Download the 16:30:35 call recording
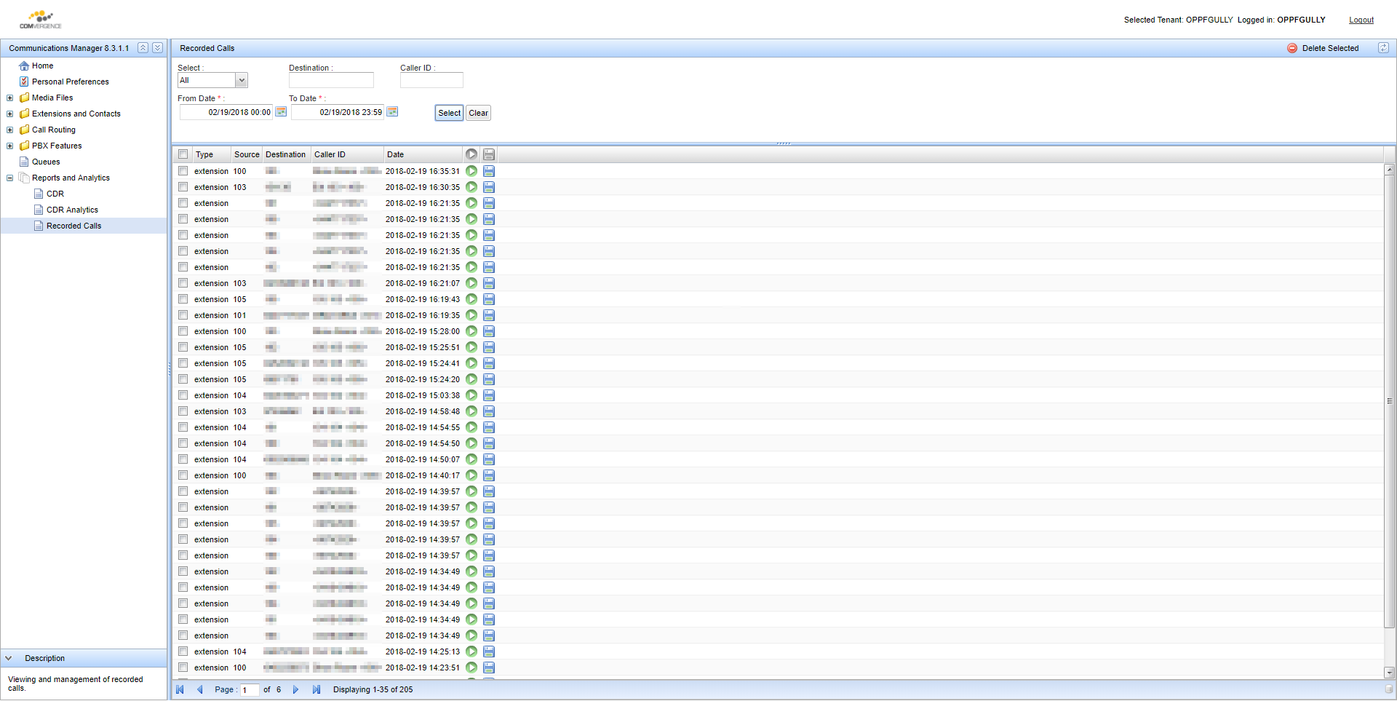The image size is (1397, 701). (489, 187)
